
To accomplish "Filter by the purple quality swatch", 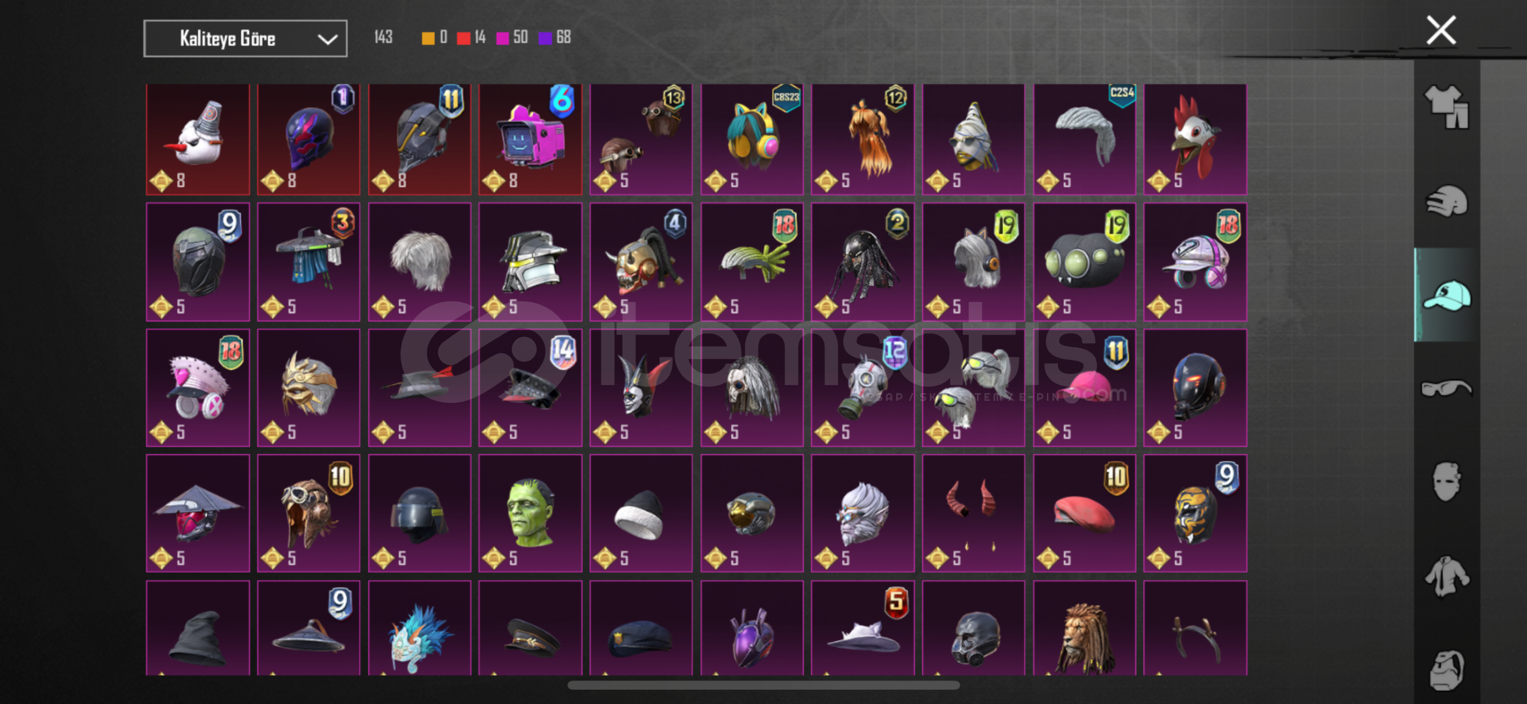I will (545, 38).
